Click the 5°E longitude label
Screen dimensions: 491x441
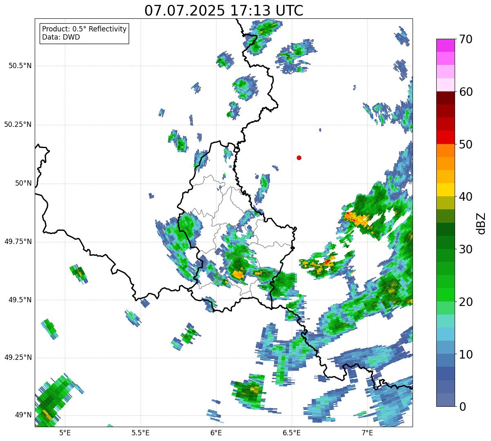point(65,432)
